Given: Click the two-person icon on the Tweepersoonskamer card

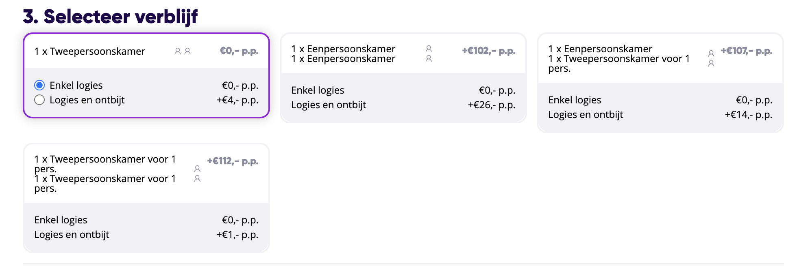Looking at the screenshot, I should tap(183, 51).
